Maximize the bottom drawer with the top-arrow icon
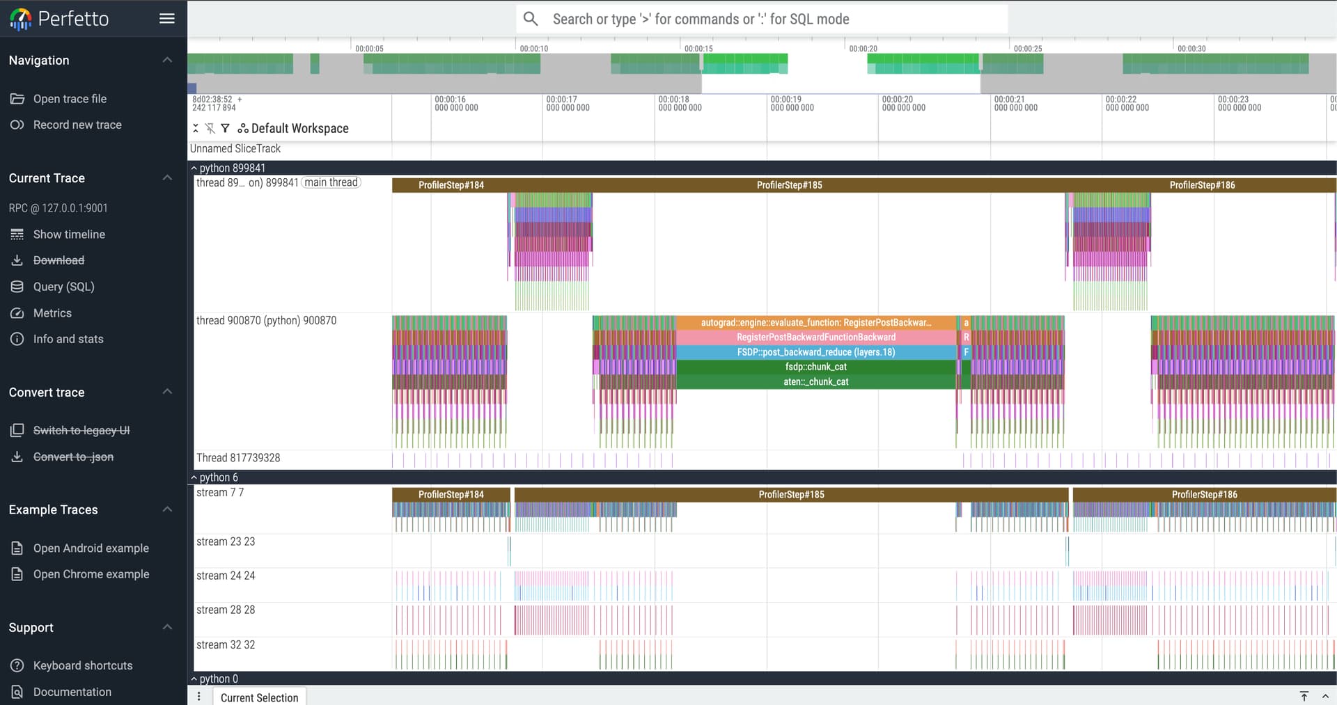 coord(1304,696)
